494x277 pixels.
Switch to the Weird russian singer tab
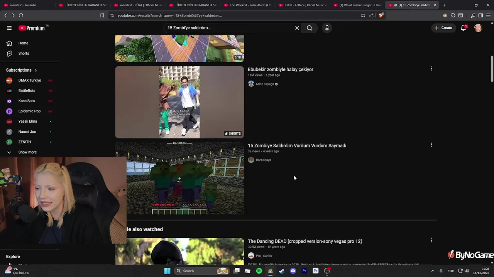coord(357,5)
